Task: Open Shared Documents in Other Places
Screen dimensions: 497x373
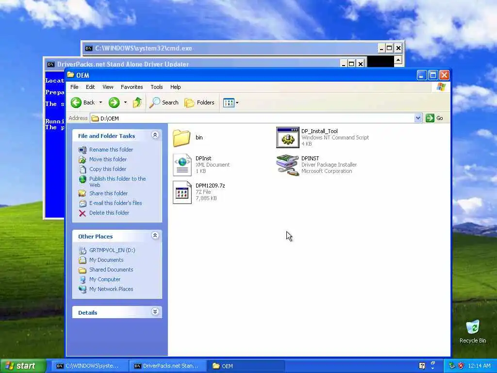Action: pos(111,270)
